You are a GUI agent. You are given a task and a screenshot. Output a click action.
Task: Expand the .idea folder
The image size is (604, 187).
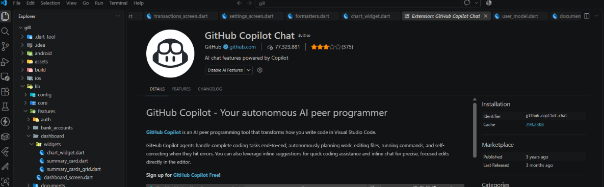coord(23,45)
